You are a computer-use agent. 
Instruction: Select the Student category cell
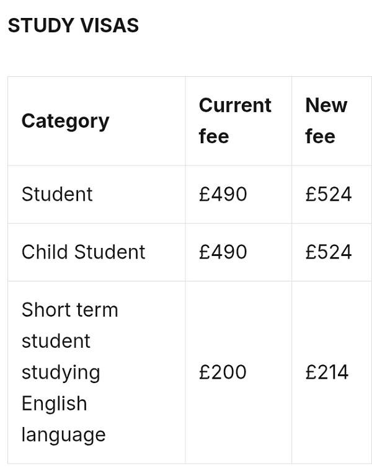[57, 194]
